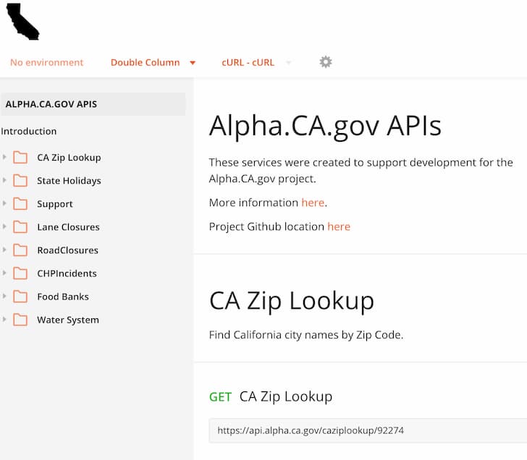Expand the Lane Closures arrow
527x460 pixels.
tap(4, 226)
